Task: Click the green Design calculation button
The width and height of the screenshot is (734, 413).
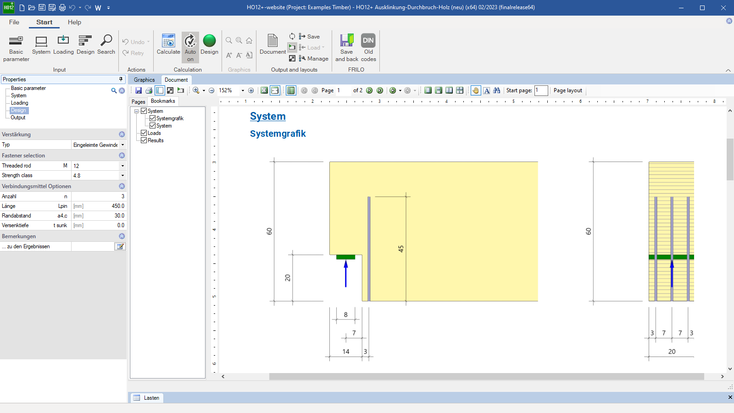Action: click(x=209, y=45)
